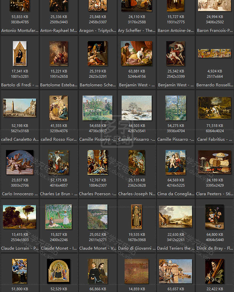234x292 pixels.
Task: Select the Clara Peeters still life thumbnail
Action: pos(214,162)
